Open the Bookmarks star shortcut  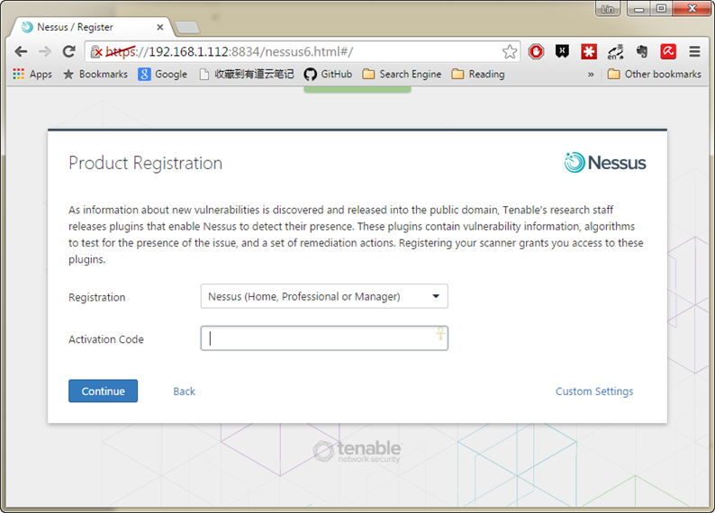tap(95, 75)
